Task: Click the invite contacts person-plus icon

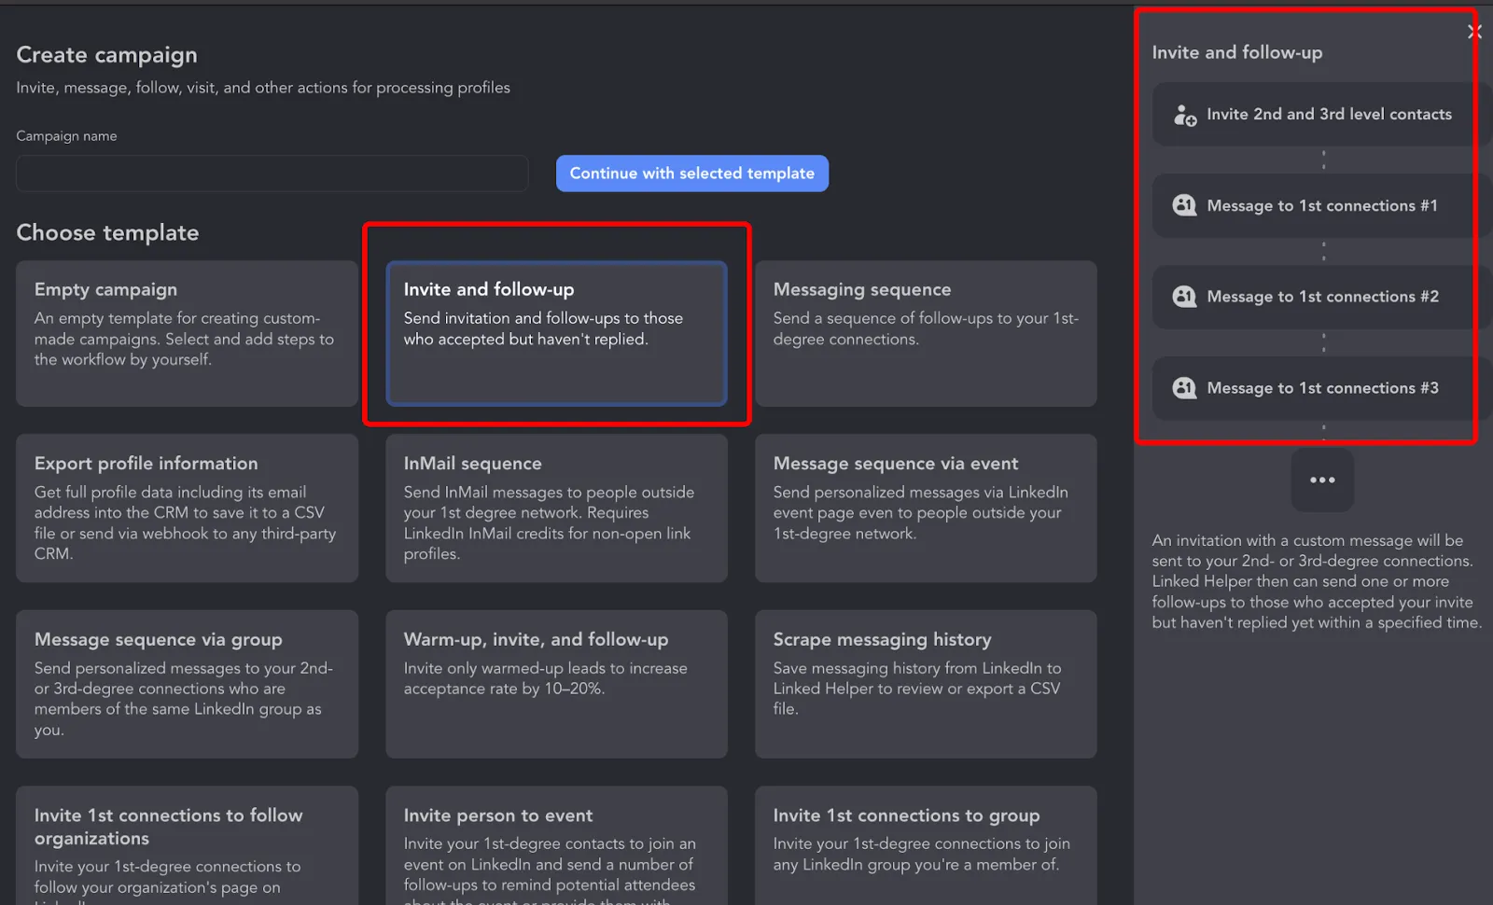Action: (x=1185, y=115)
